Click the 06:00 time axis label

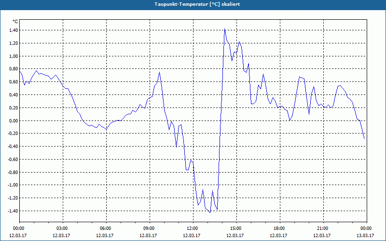tap(106, 228)
